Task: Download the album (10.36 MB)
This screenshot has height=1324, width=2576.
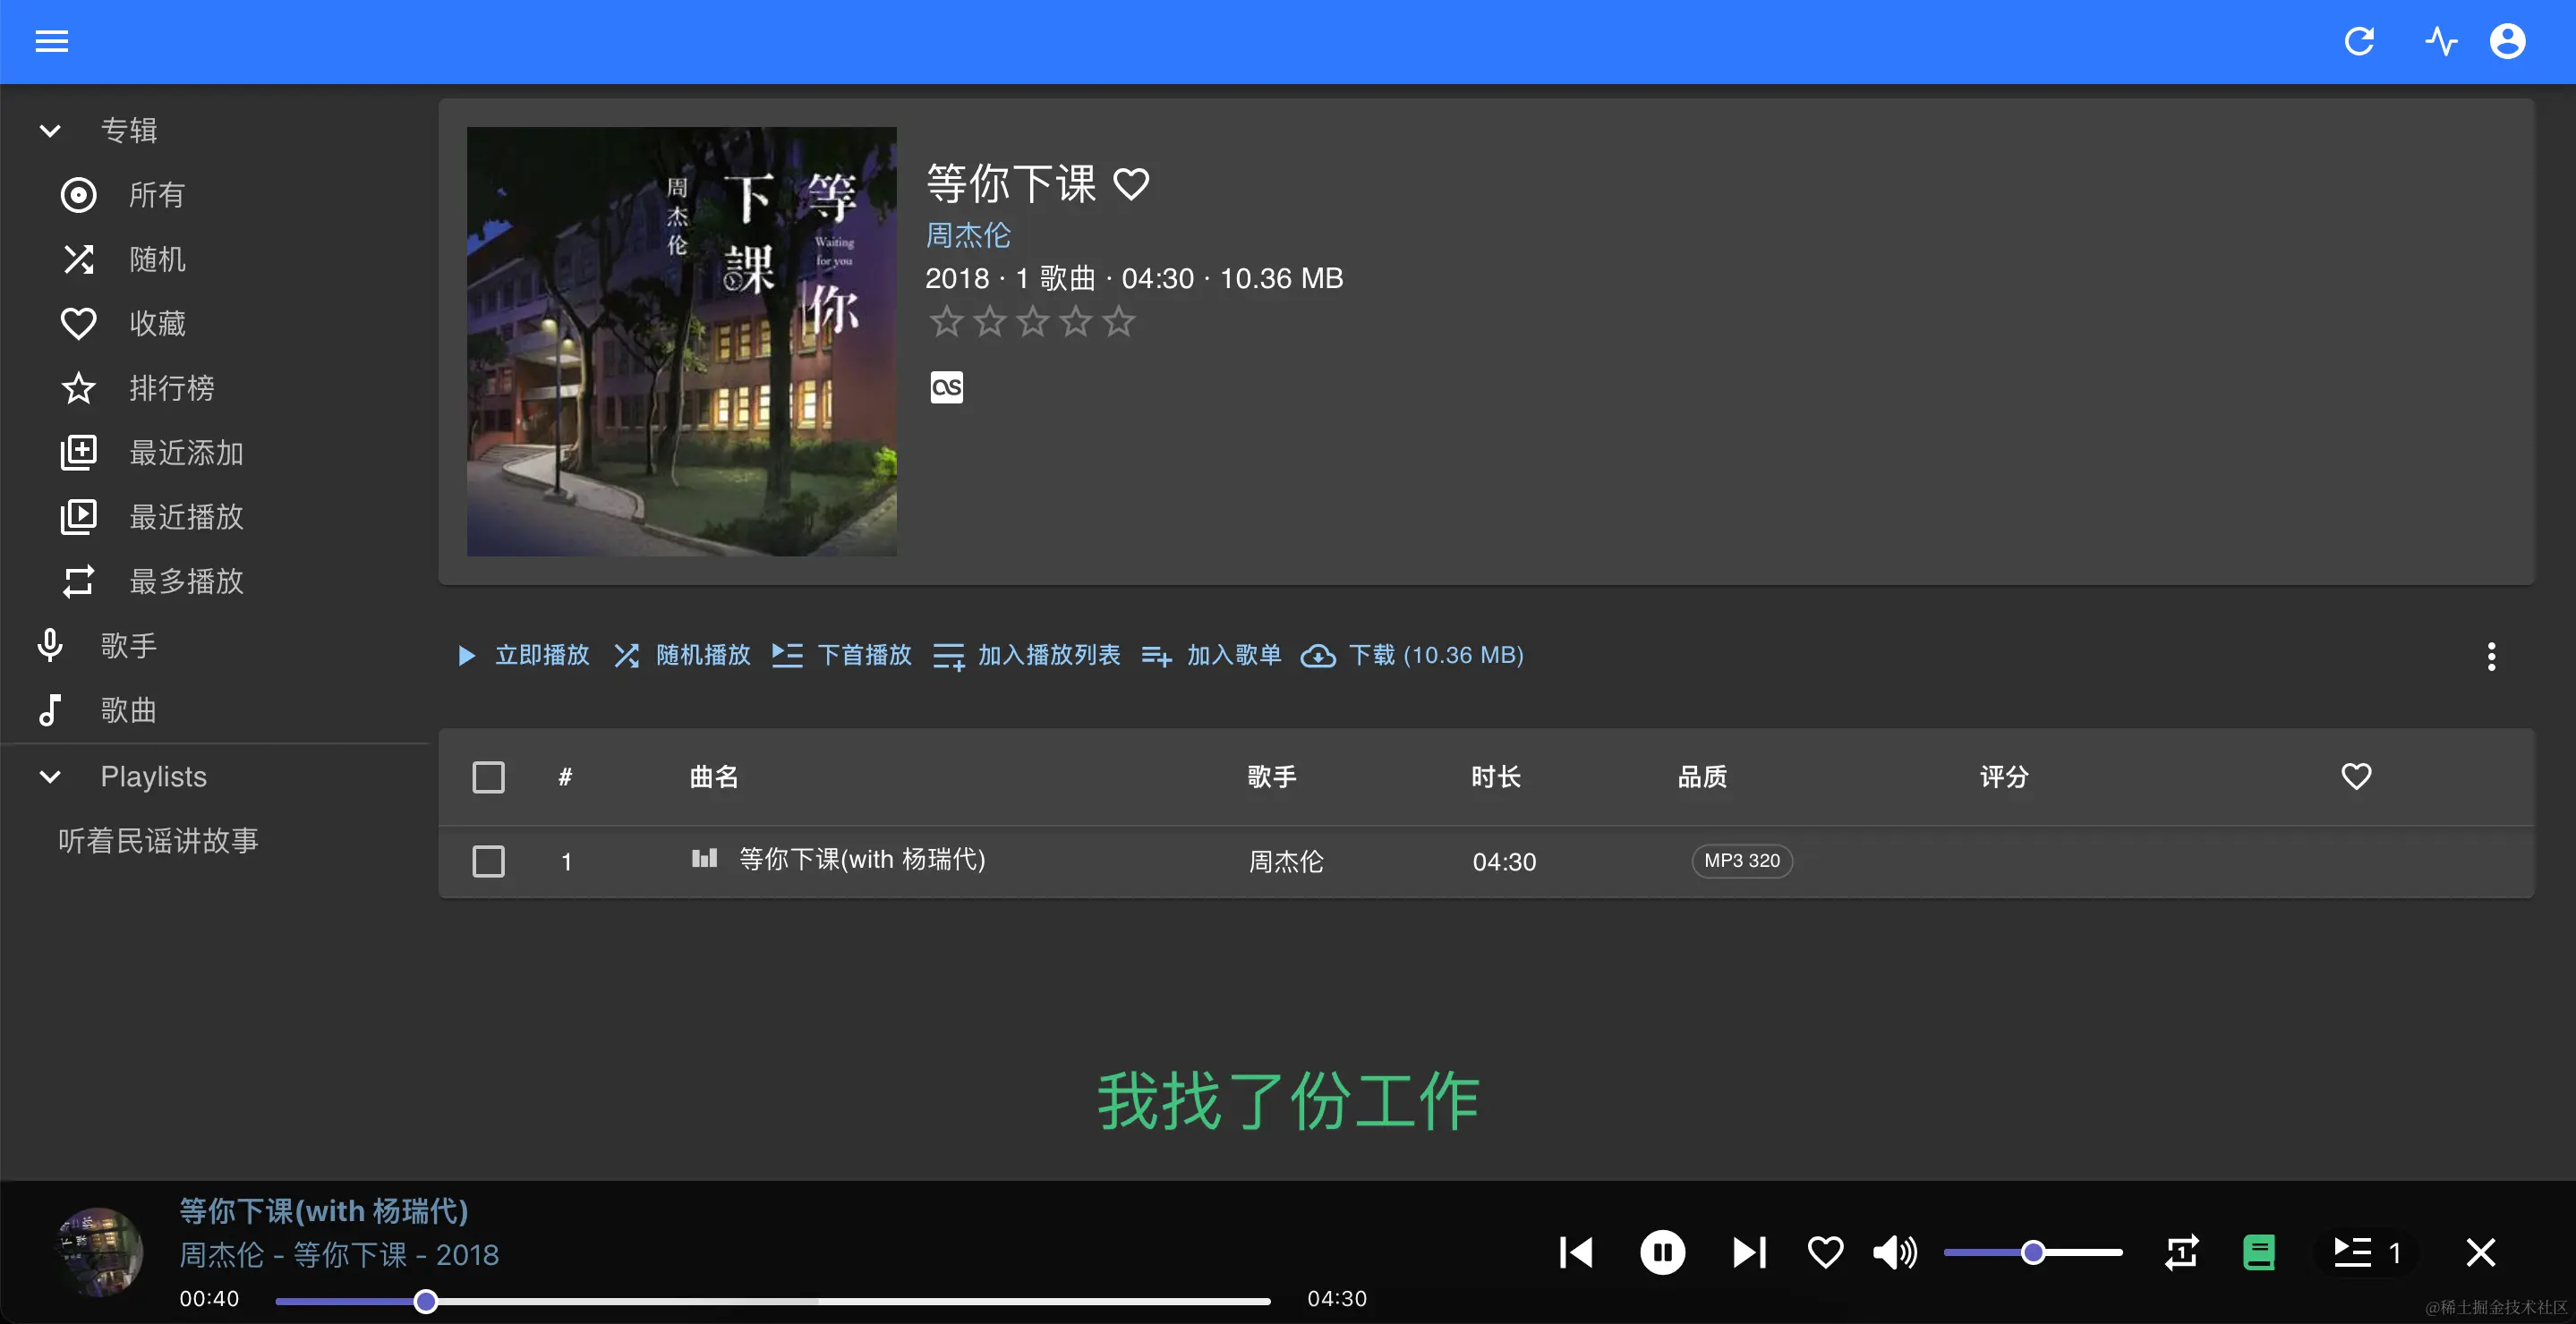Action: tap(1413, 656)
